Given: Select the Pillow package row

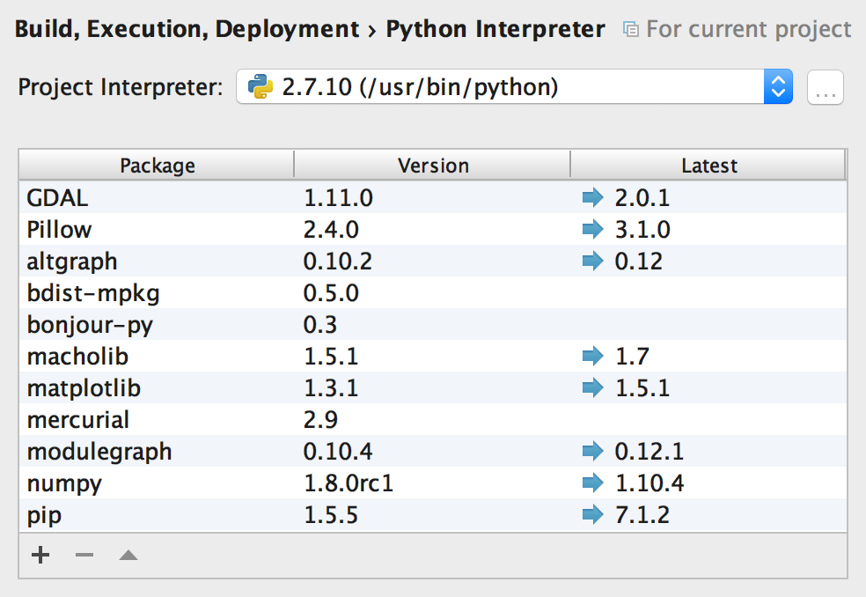Looking at the screenshot, I should click(433, 229).
